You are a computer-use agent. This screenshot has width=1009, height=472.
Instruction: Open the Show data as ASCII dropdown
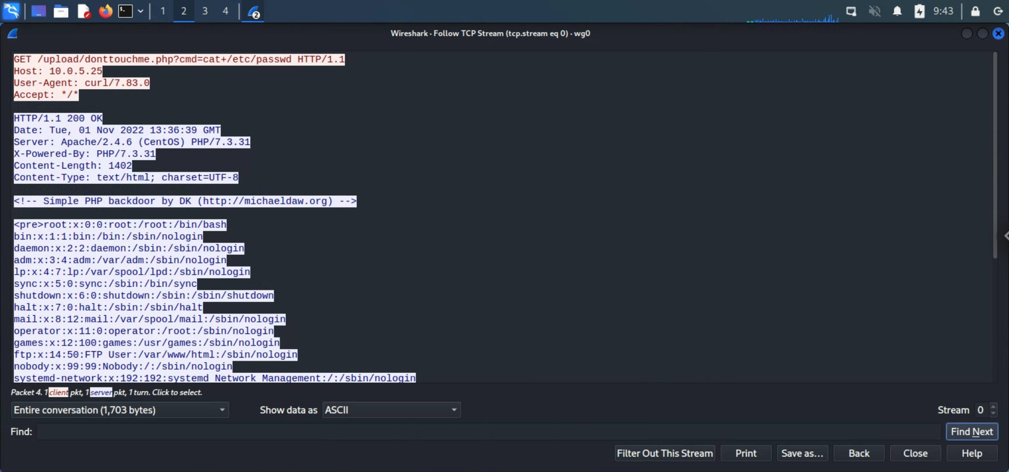(392, 410)
